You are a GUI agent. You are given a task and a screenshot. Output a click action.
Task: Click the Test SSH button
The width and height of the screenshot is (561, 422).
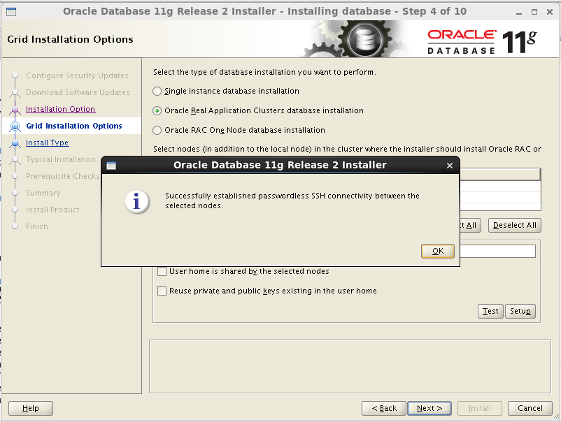(x=490, y=311)
